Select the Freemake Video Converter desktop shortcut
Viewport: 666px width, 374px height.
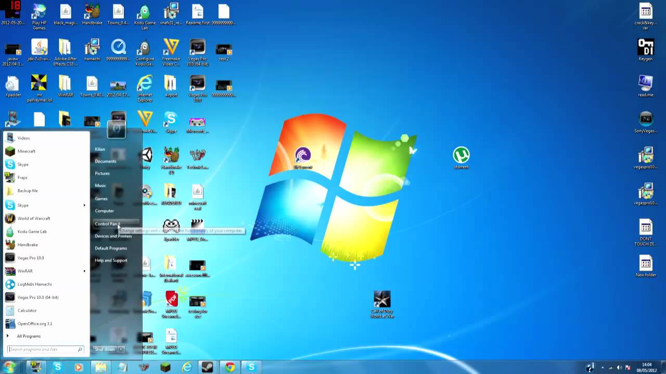171,52
